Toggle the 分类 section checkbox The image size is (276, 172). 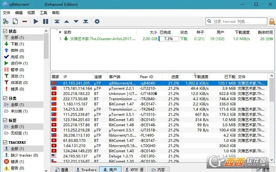pos(5,98)
